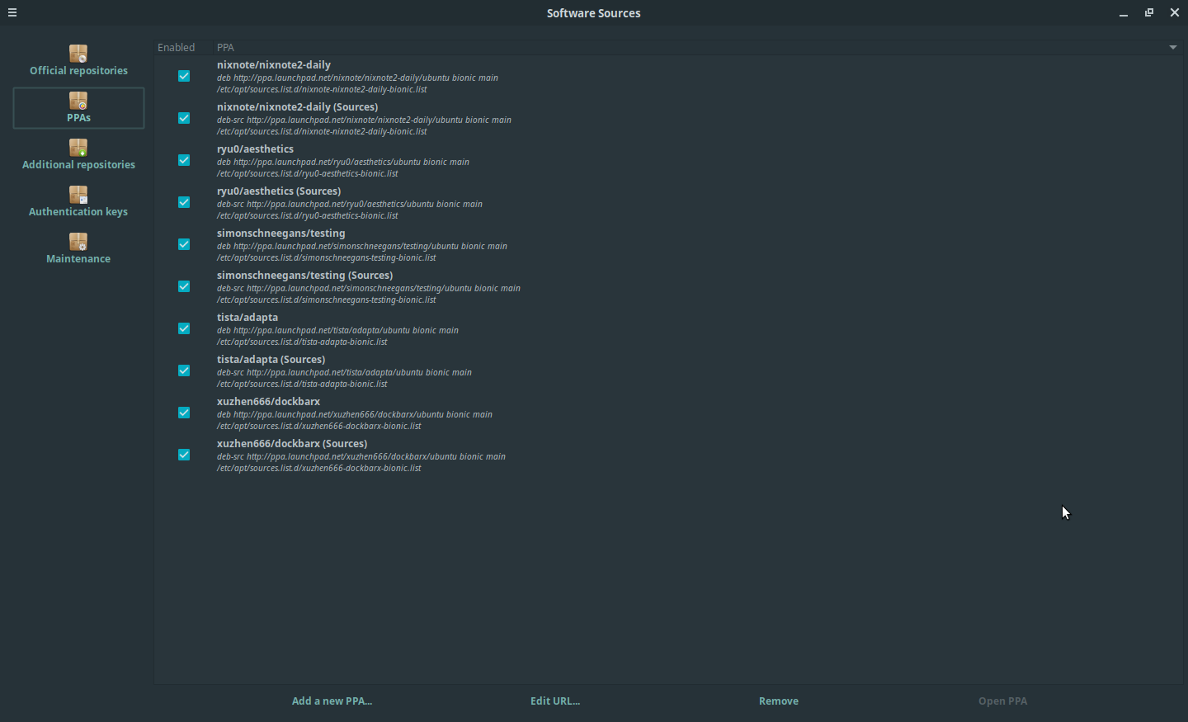The height and width of the screenshot is (722, 1188).
Task: Click Add a new PPA... button
Action: [x=332, y=701]
